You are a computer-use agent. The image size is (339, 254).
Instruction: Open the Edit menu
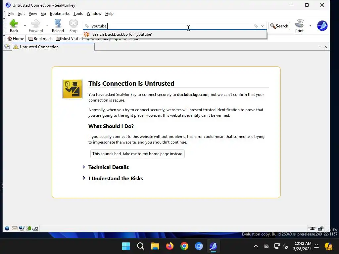tap(22, 13)
